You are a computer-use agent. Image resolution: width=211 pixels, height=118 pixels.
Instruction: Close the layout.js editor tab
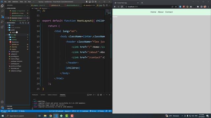[x=94, y=5]
